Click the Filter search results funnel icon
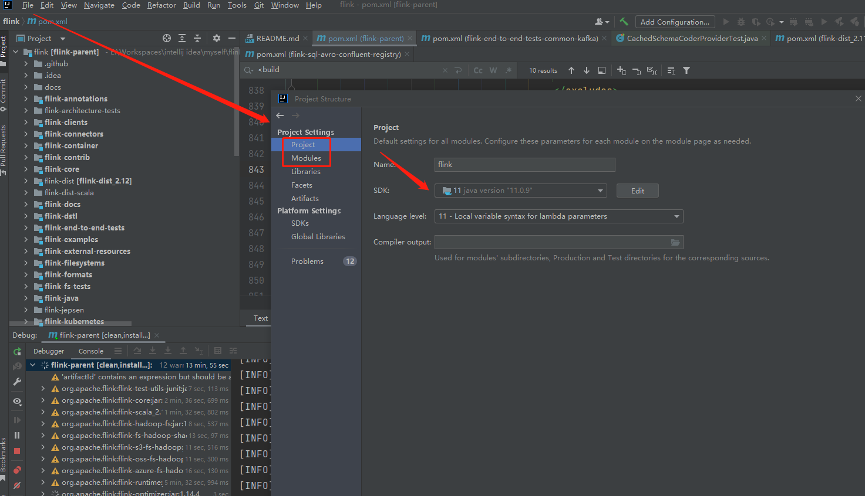This screenshot has width=865, height=496. tap(686, 70)
